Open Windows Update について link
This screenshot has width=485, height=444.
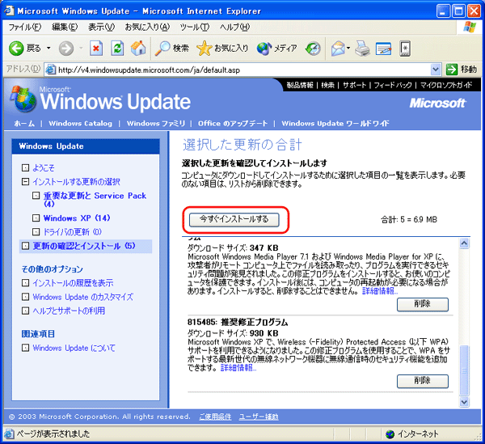[74, 348]
